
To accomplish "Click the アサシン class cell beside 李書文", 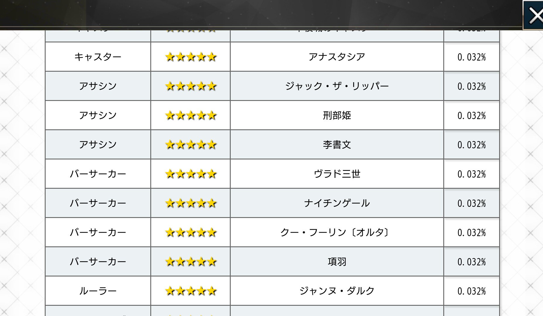I will pyautogui.click(x=98, y=145).
